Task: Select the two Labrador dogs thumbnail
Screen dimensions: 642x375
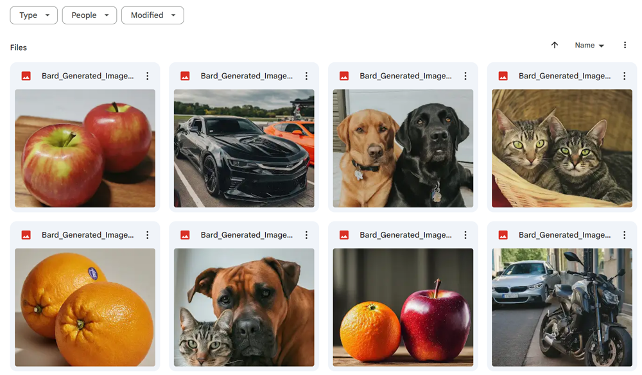Action: pyautogui.click(x=403, y=148)
